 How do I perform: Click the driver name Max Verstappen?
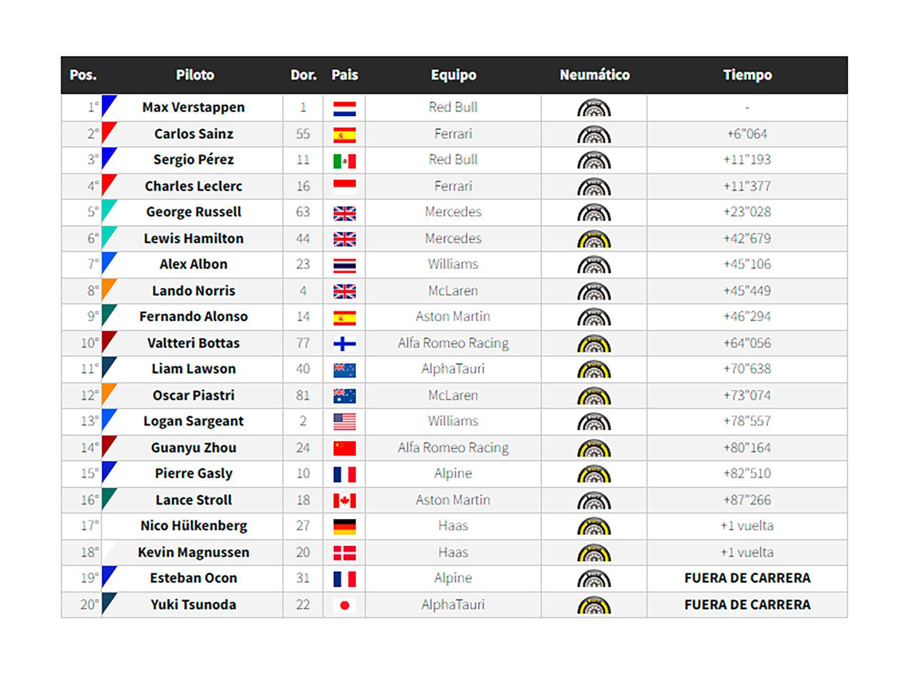pos(193,107)
